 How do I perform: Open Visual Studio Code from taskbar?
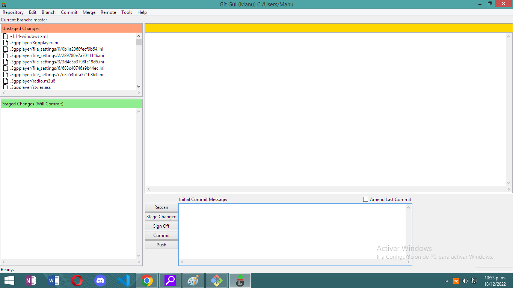124,280
